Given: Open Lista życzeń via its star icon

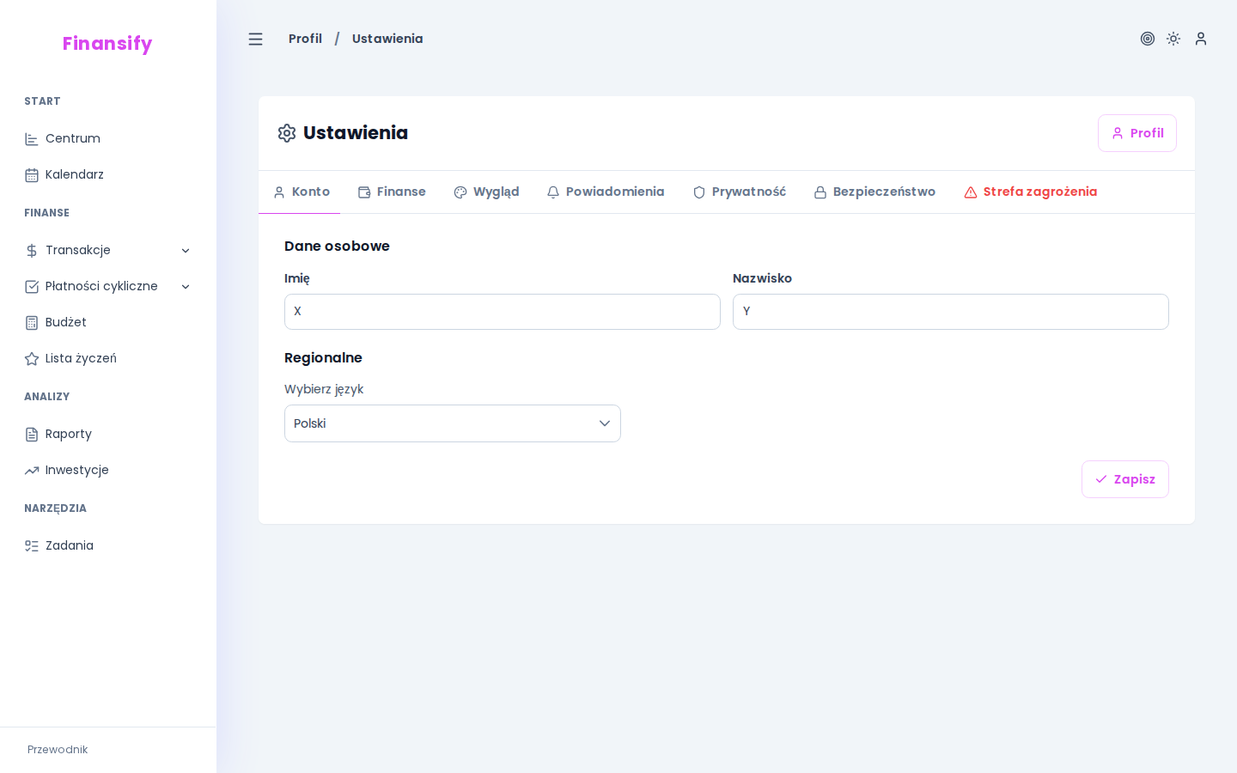Looking at the screenshot, I should tap(33, 358).
